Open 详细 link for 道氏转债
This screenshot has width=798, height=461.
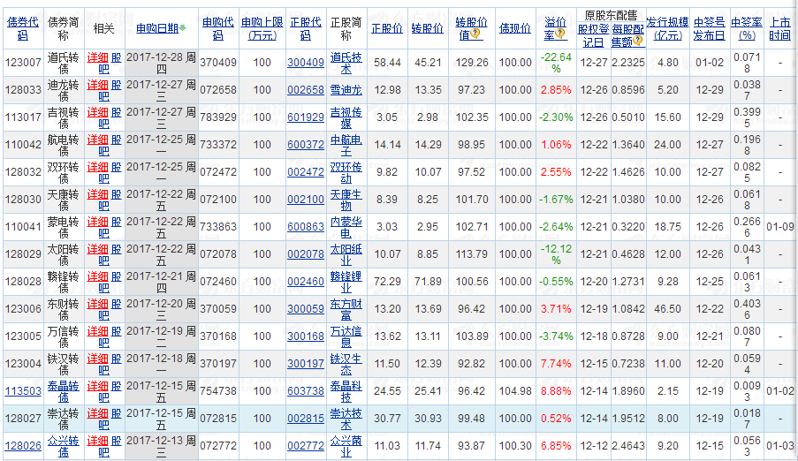pyautogui.click(x=98, y=57)
